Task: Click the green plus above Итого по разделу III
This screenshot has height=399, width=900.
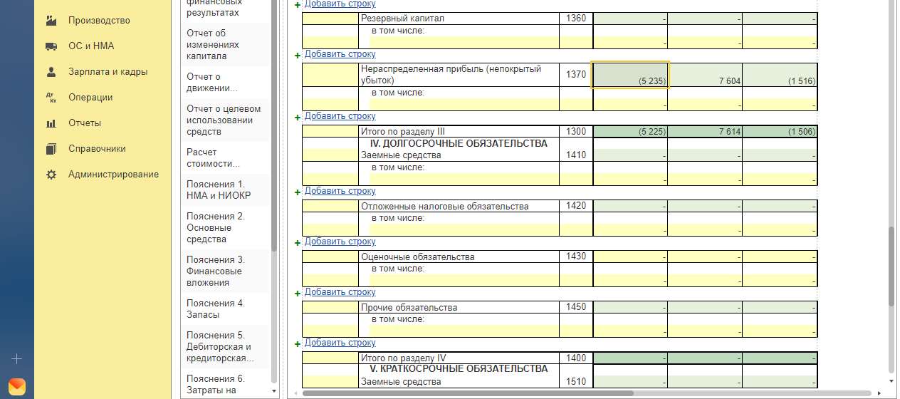Action: [298, 117]
